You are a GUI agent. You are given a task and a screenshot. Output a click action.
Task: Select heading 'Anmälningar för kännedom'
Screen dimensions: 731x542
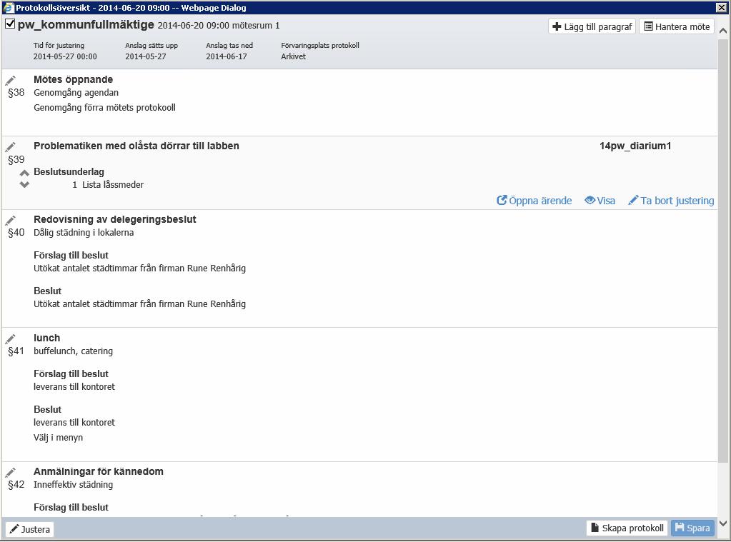coord(99,471)
